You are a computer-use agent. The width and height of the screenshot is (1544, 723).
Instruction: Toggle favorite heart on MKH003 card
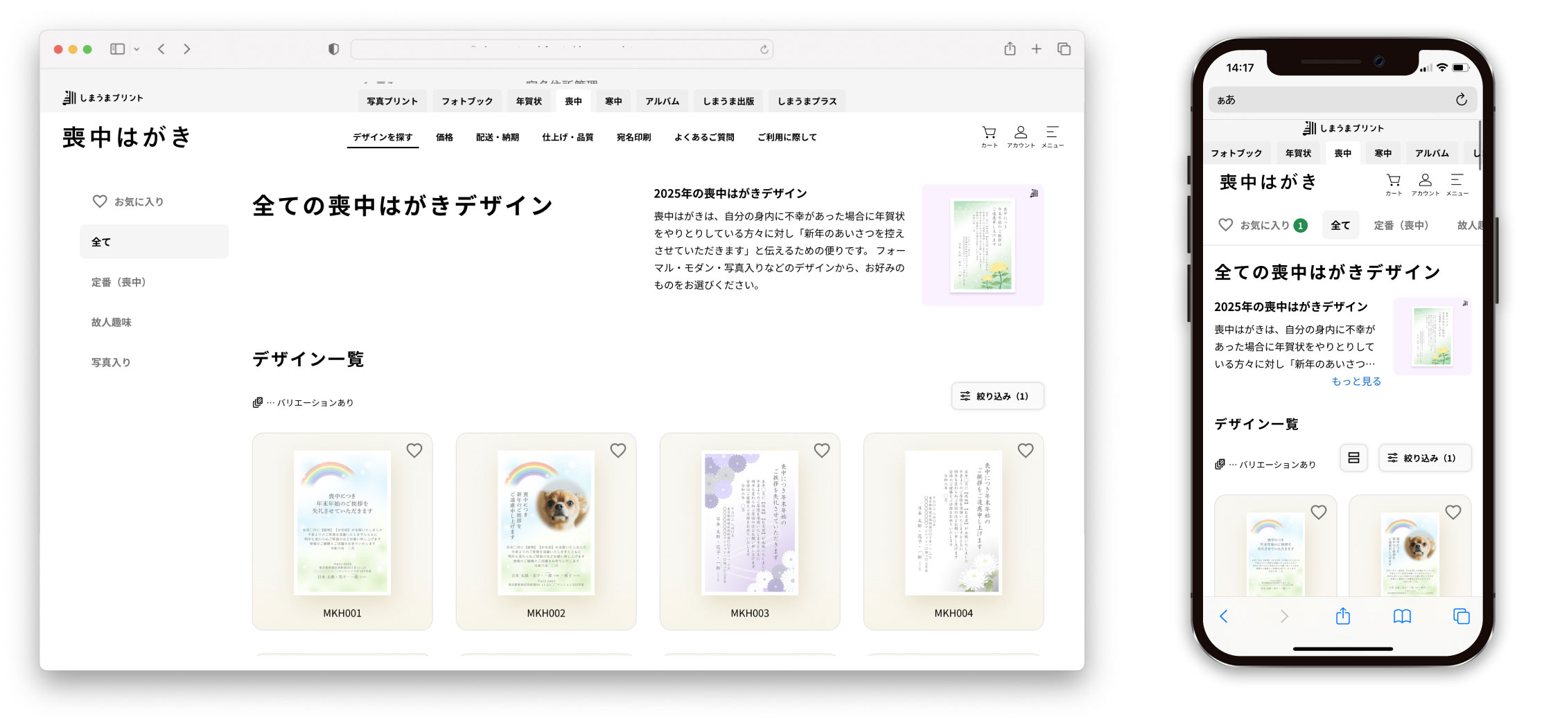point(822,451)
